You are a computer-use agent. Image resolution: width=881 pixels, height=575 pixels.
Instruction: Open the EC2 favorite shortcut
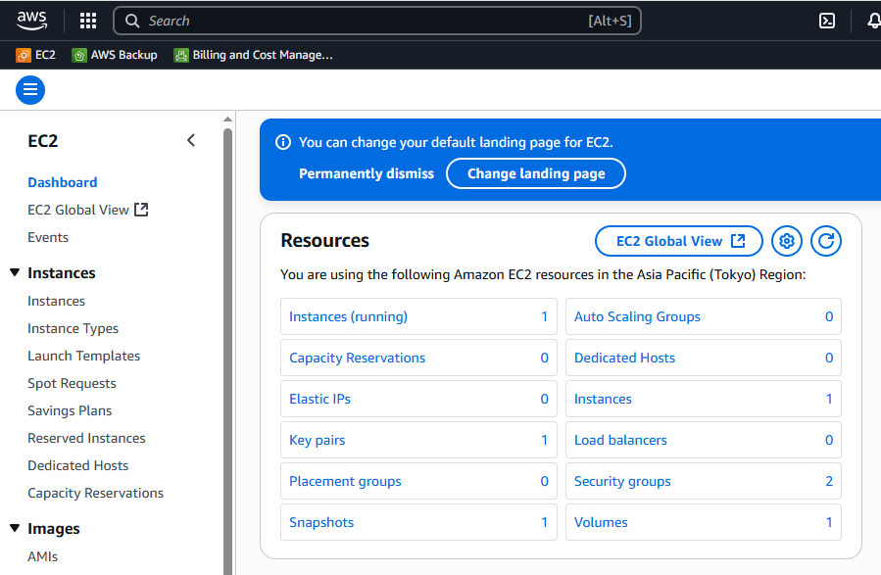36,55
